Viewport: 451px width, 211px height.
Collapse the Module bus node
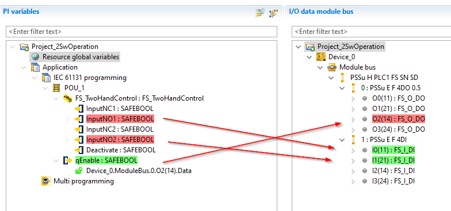click(320, 68)
